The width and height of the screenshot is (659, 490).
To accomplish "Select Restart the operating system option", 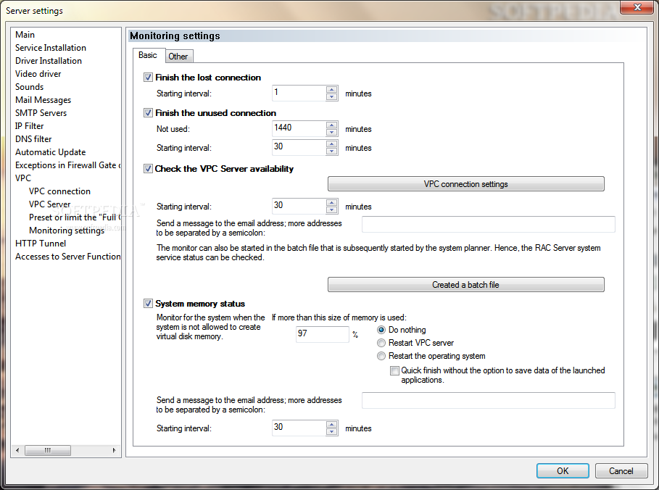I will click(381, 356).
